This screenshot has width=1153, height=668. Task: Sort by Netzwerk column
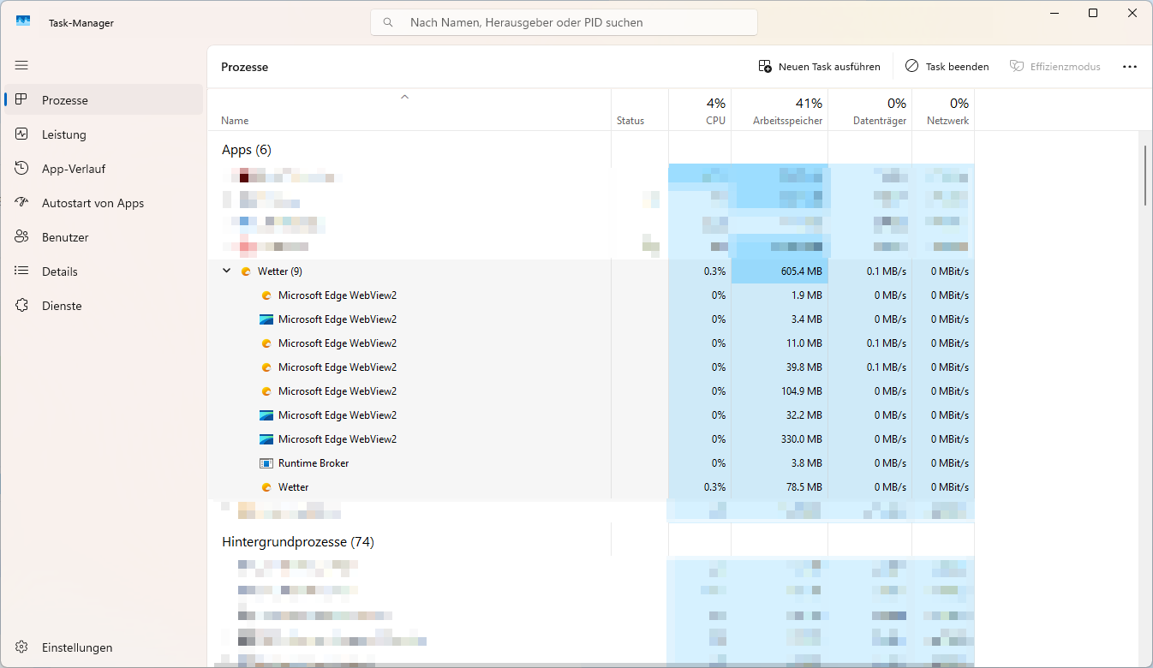[943, 111]
